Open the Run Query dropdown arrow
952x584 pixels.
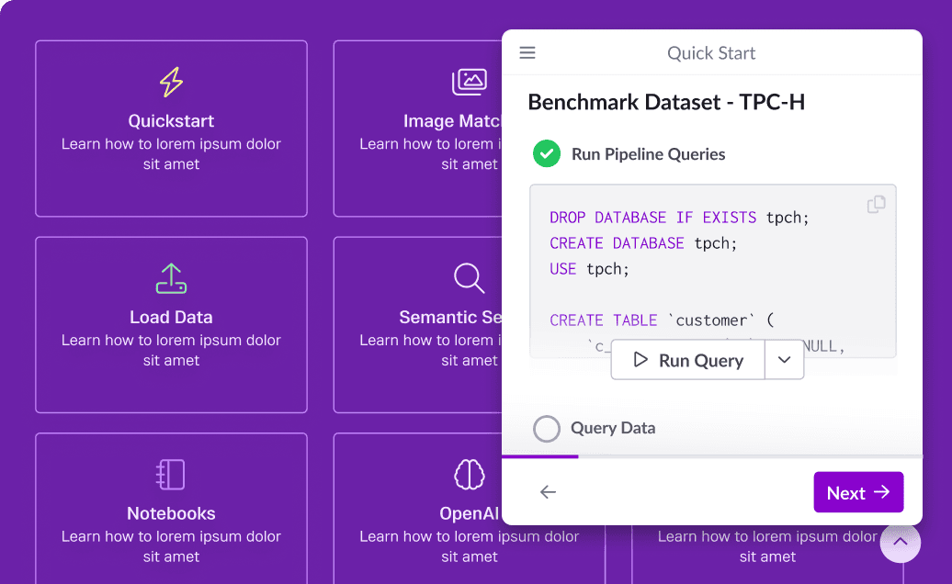click(784, 360)
